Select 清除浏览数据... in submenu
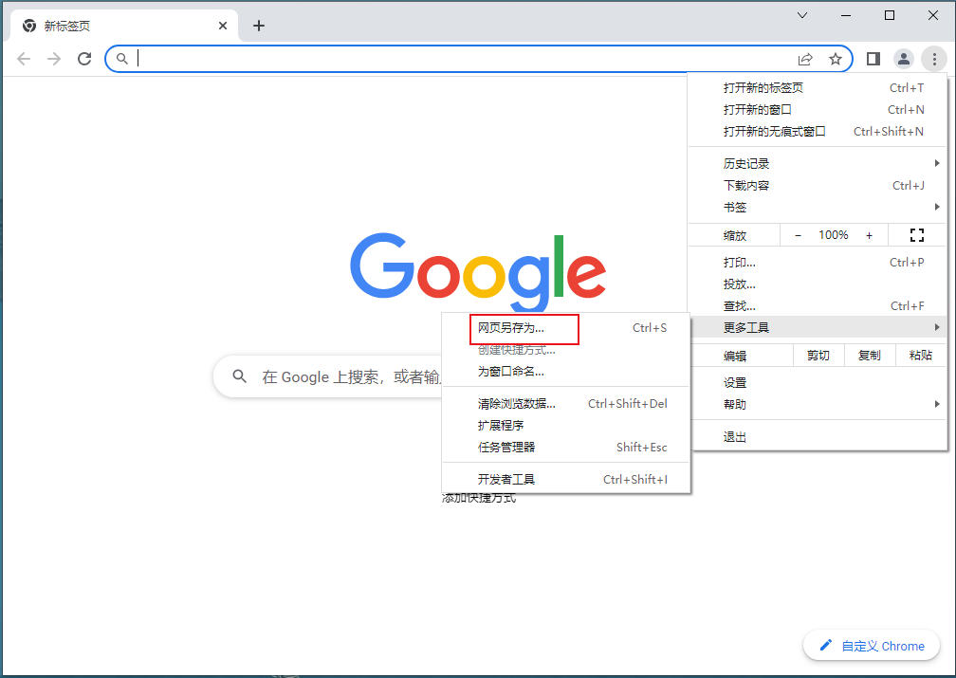The width and height of the screenshot is (956, 678). click(x=566, y=404)
